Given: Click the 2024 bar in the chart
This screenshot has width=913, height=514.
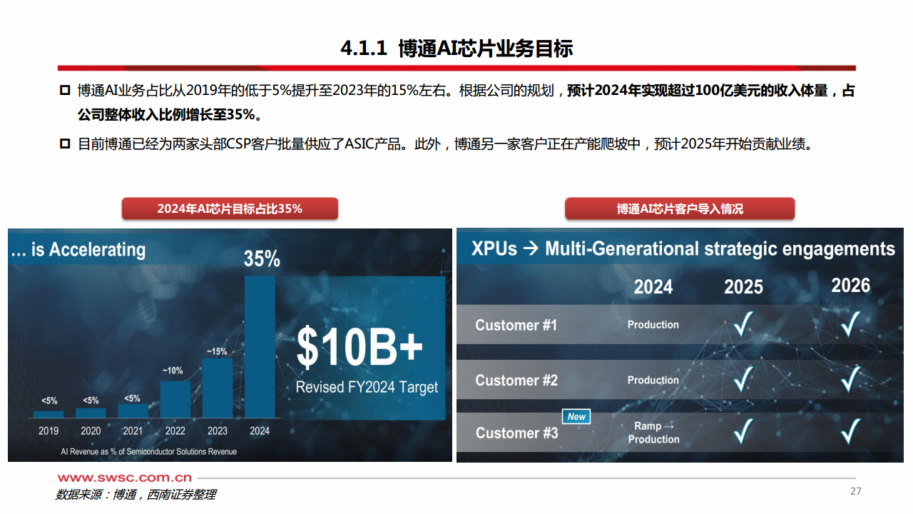Looking at the screenshot, I should tap(260, 346).
